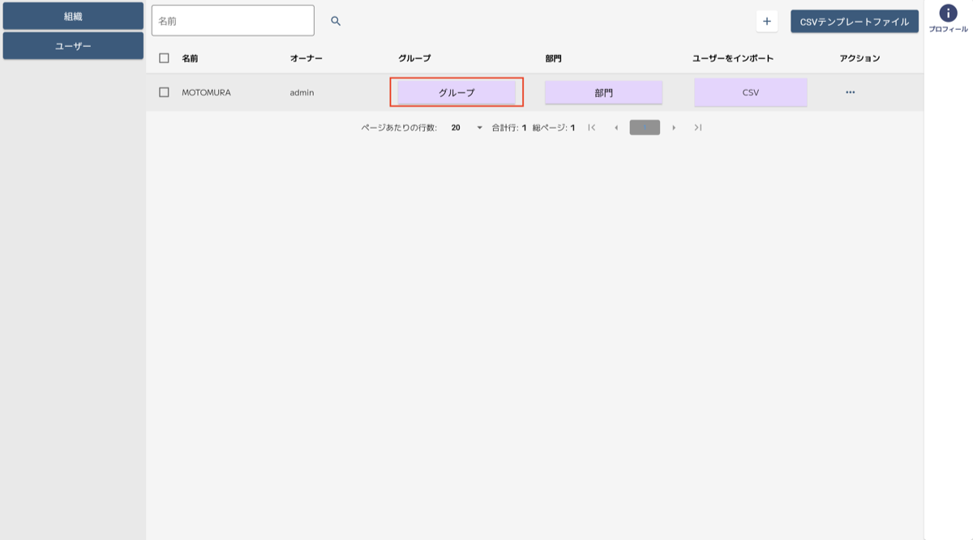
Task: Click the CSV import button
Action: tap(750, 92)
